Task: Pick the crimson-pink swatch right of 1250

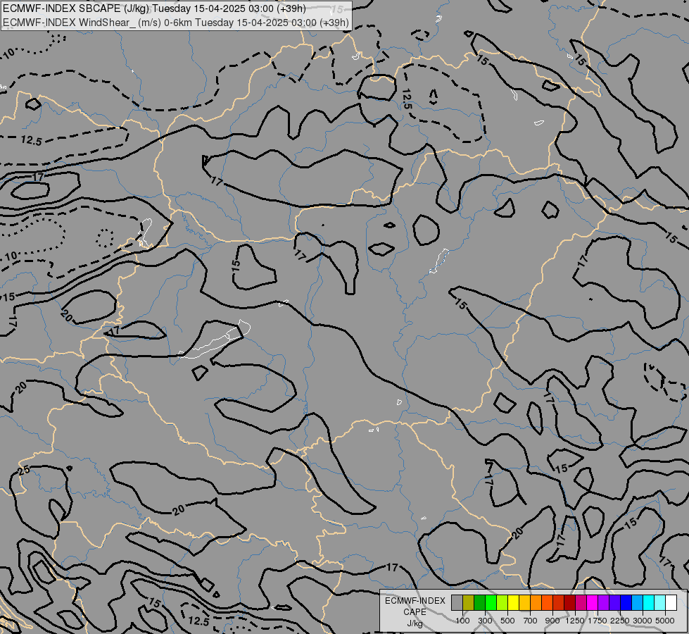Action: (581, 603)
